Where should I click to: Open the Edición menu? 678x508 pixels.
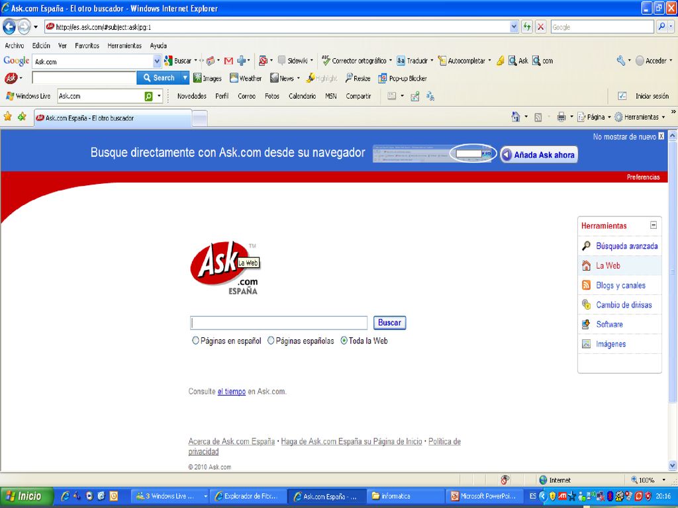(x=41, y=46)
